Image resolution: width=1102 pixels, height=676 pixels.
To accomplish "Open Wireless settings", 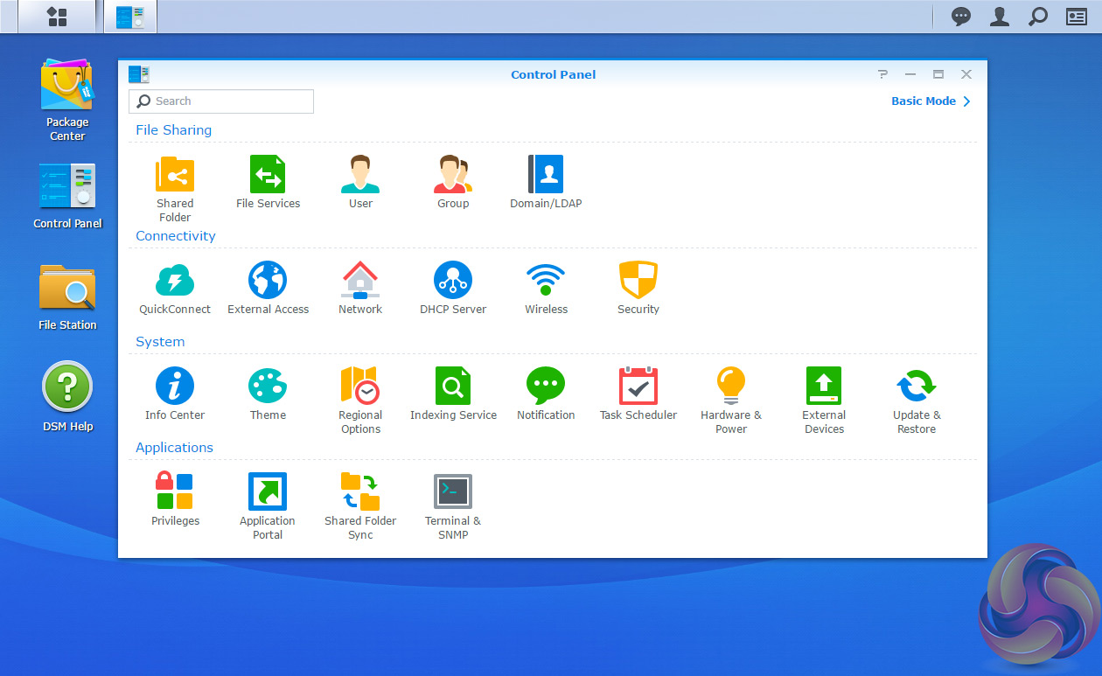I will [x=546, y=288].
